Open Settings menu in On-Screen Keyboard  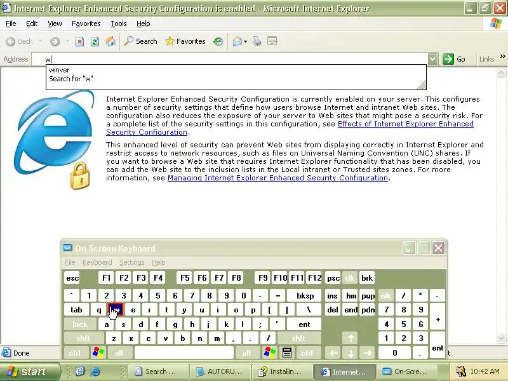pyautogui.click(x=132, y=262)
